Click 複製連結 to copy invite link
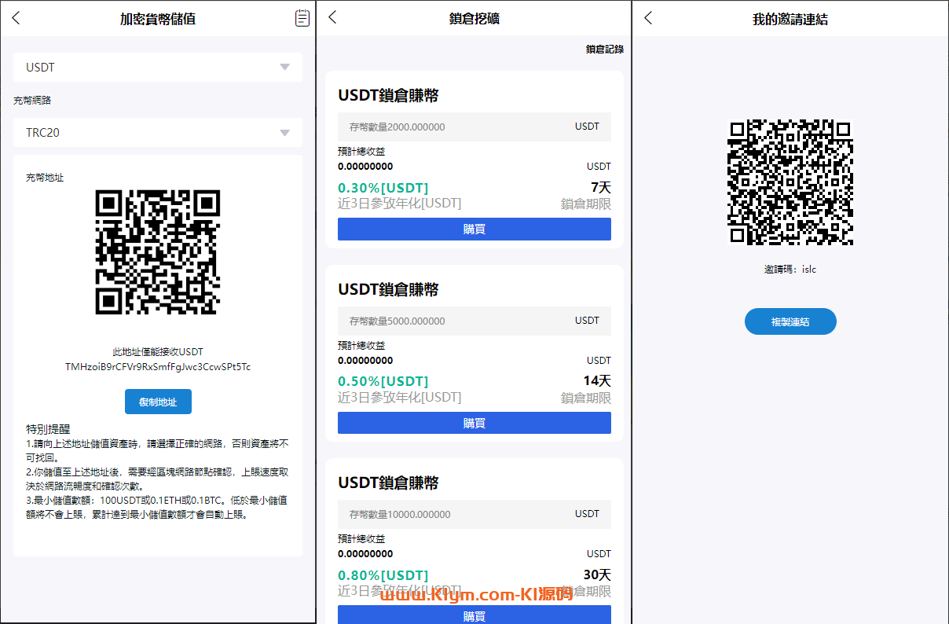 tap(790, 321)
